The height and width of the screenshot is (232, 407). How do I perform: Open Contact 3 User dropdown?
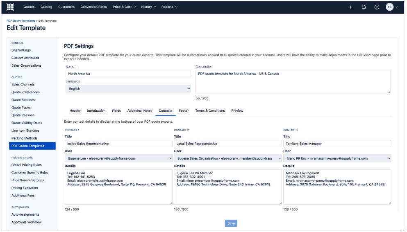point(337,158)
